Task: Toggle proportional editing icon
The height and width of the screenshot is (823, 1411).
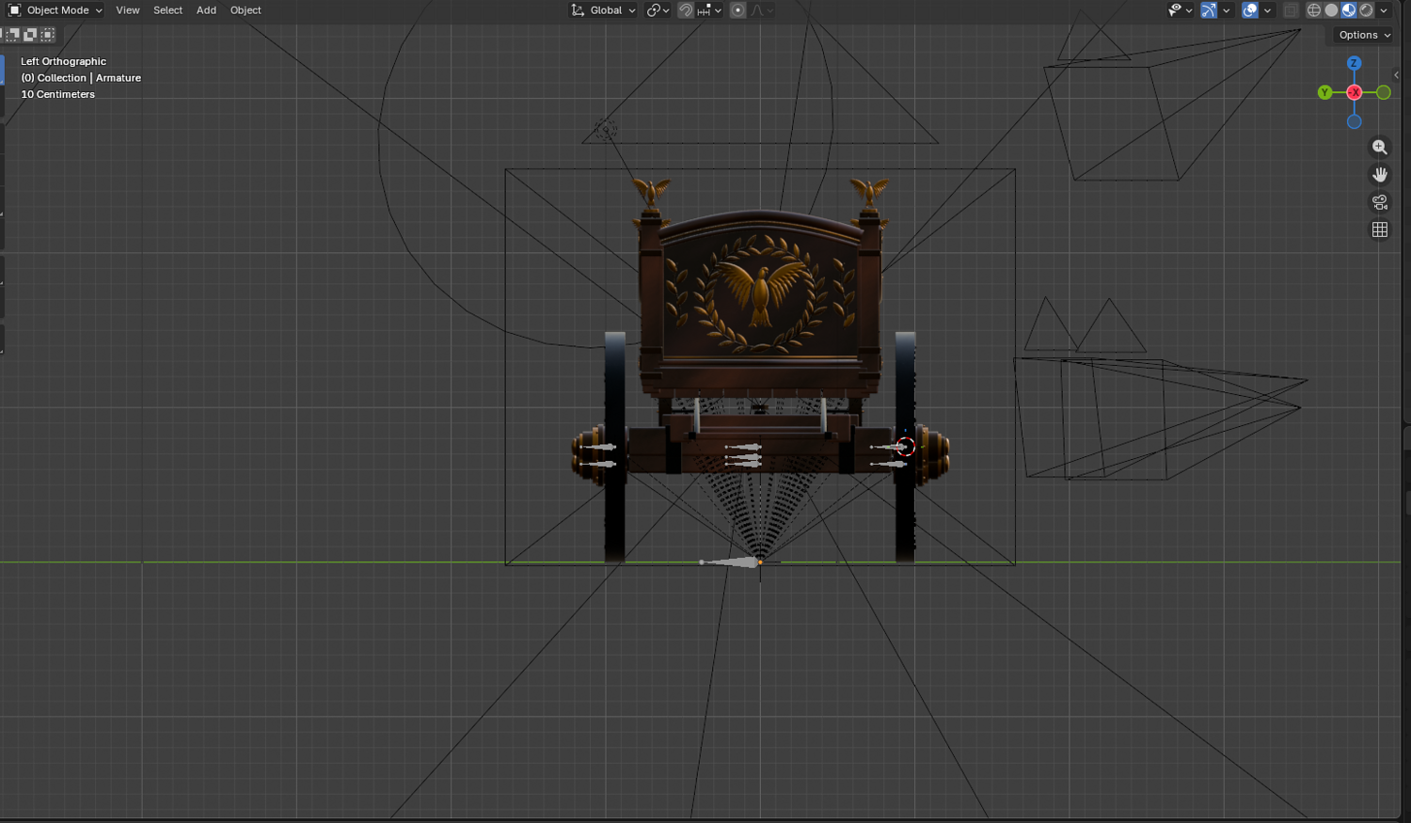Action: (738, 10)
